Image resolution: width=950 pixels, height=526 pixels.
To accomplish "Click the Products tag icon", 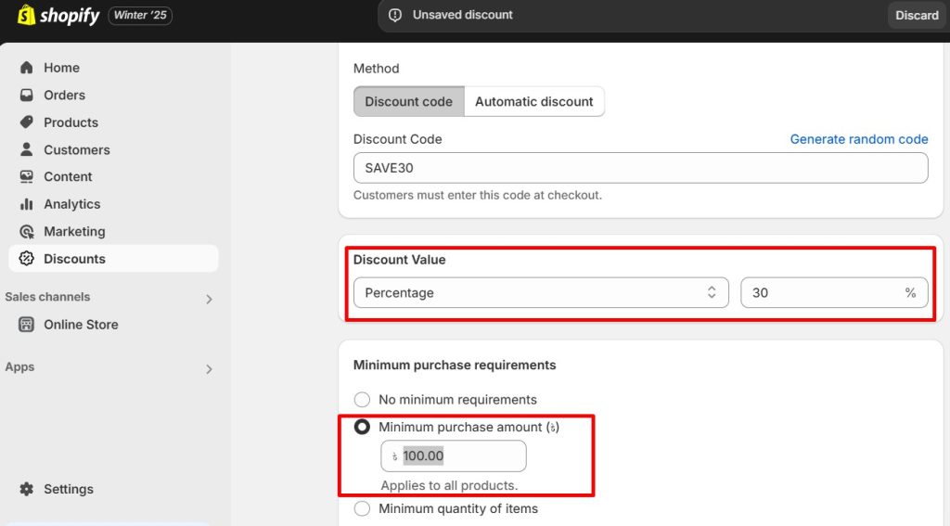I will pos(26,122).
